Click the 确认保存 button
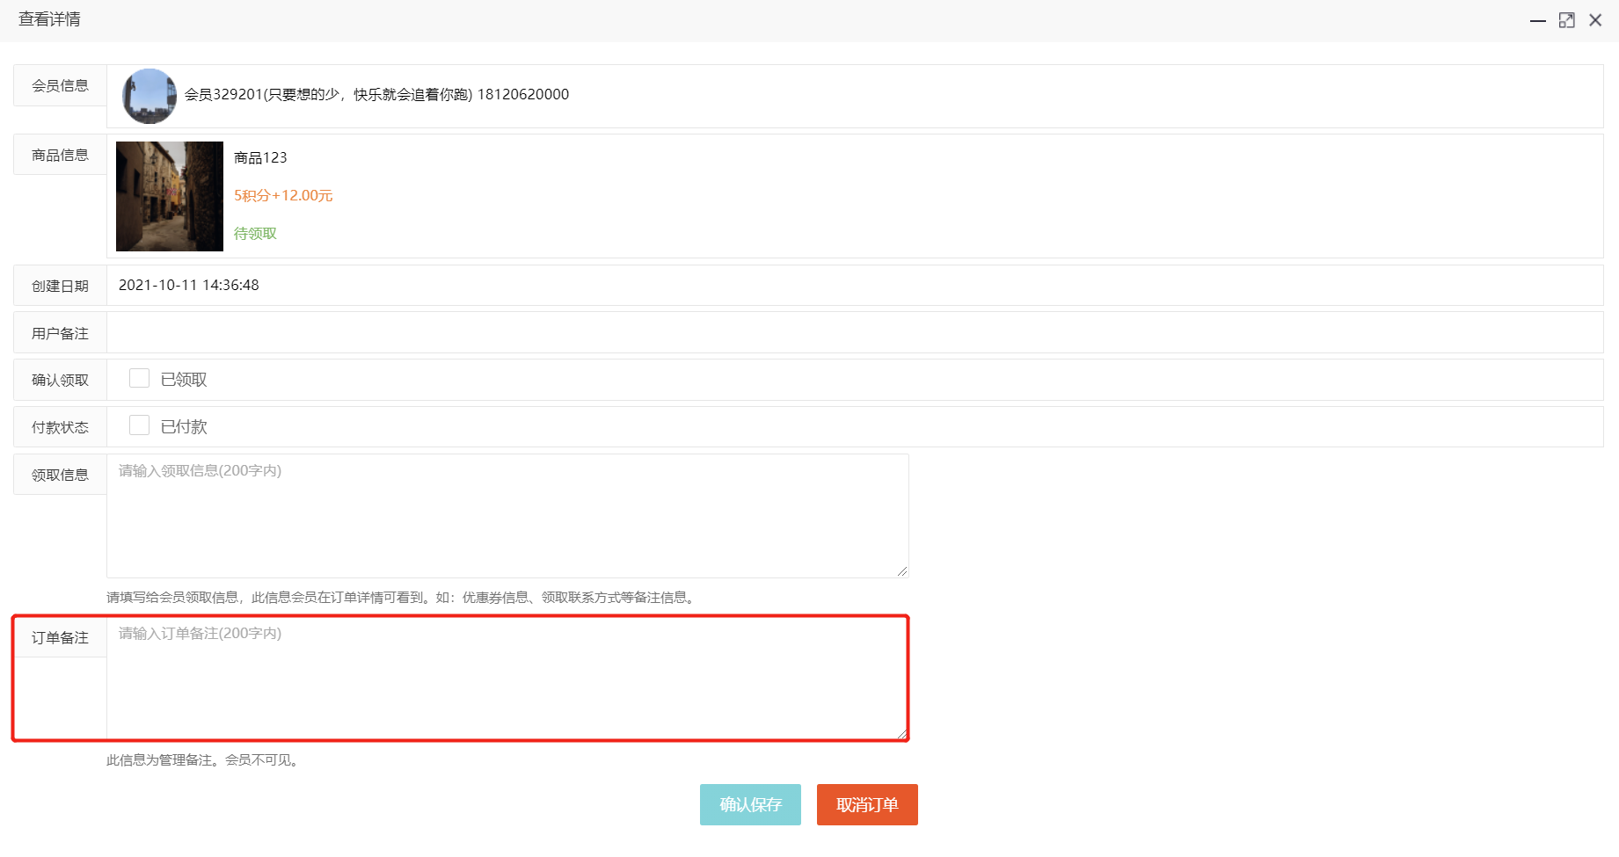The image size is (1619, 857). (x=750, y=804)
